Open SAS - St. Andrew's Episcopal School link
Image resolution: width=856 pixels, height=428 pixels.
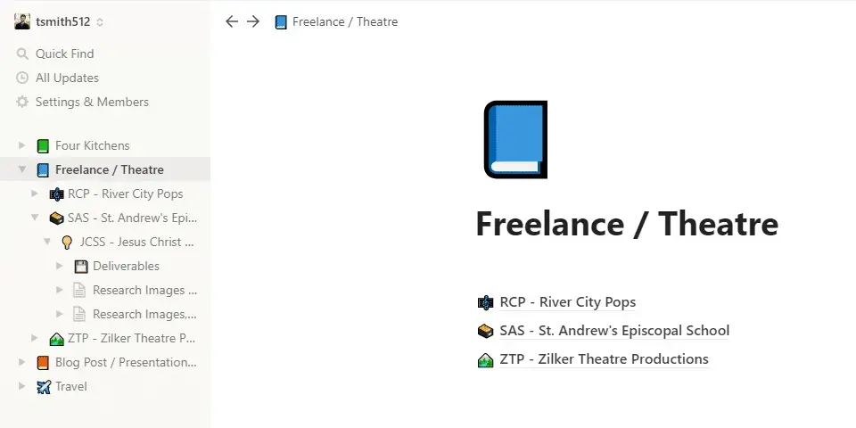tap(613, 331)
